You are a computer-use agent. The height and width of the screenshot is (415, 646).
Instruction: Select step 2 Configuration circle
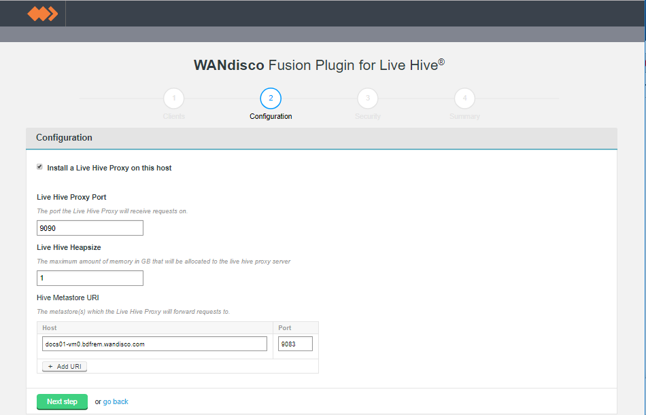(x=271, y=98)
